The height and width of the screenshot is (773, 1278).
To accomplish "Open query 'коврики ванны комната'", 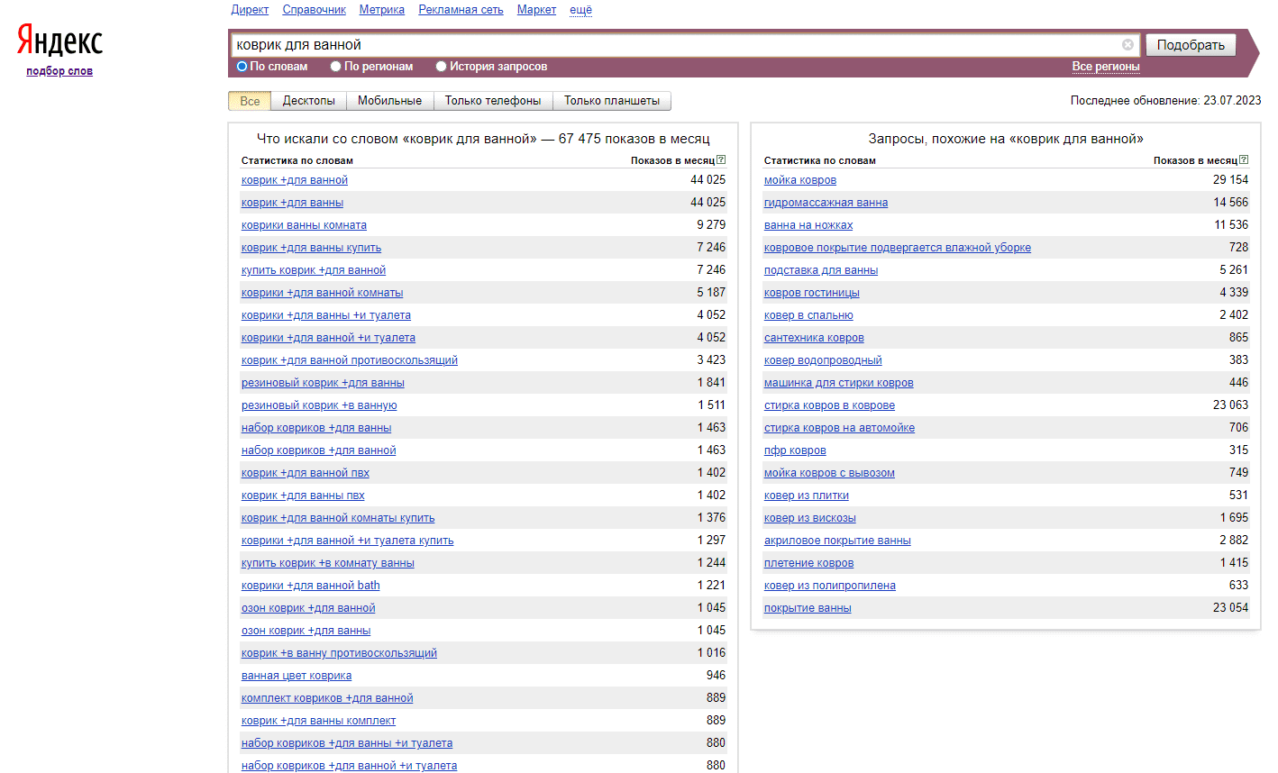I will click(x=304, y=225).
